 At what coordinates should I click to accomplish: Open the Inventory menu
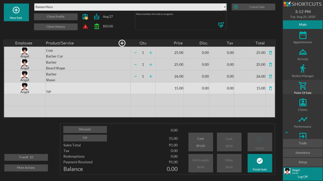coord(303,153)
